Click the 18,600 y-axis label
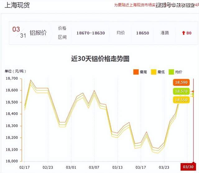Screen dimensions: 199x173 tap(12, 90)
